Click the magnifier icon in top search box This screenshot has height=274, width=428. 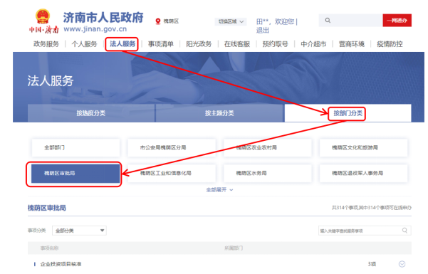point(328,21)
